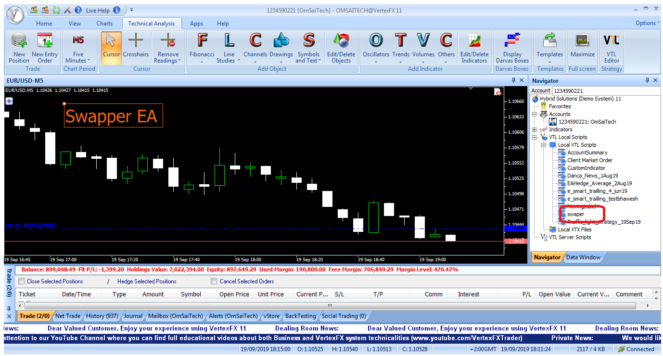Screen dimensions: 663x356
Task: Select account 1234590221: OmSaiTech
Action: click(587, 122)
